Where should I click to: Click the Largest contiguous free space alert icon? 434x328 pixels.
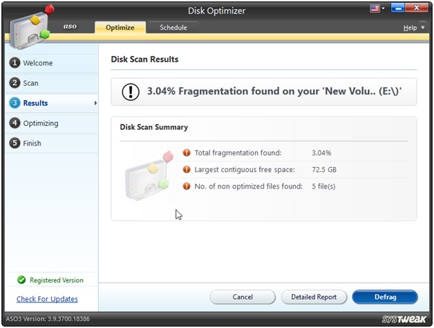[x=186, y=169]
